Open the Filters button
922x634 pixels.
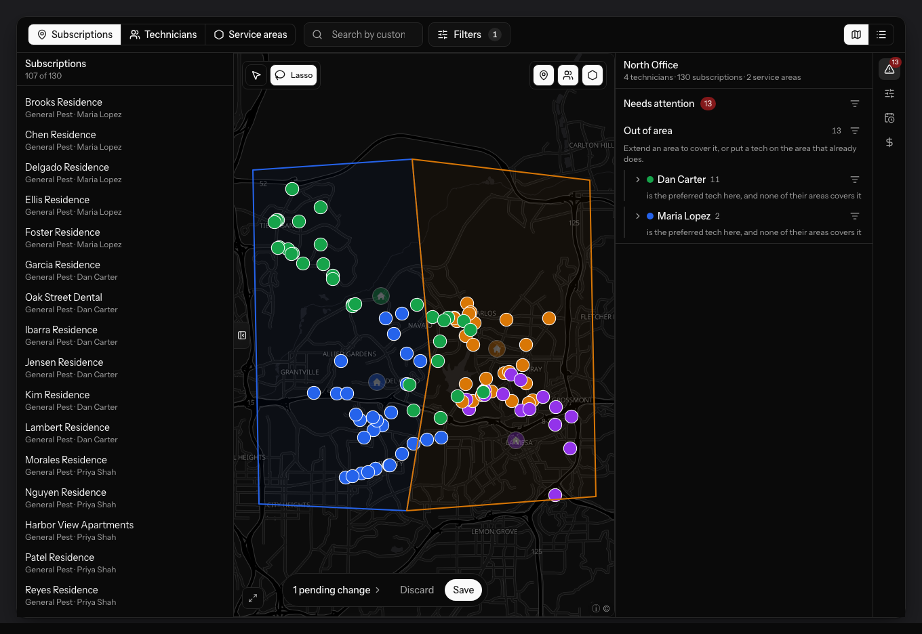(469, 35)
